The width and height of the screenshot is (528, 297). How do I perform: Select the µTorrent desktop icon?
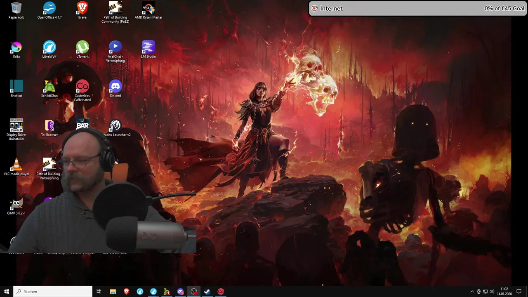pyautogui.click(x=82, y=50)
